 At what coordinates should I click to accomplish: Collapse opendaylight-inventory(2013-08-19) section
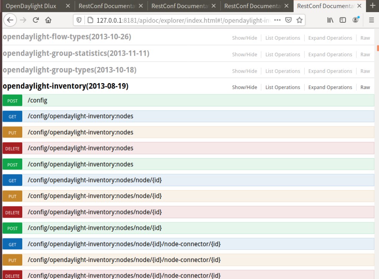(x=66, y=86)
